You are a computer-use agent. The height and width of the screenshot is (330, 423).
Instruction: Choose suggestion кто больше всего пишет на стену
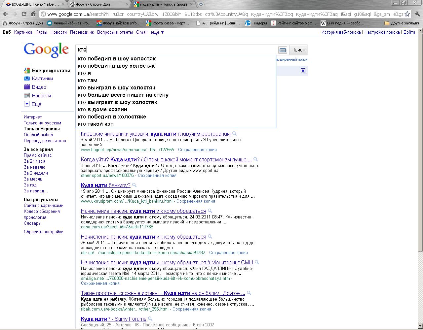coord(175,95)
